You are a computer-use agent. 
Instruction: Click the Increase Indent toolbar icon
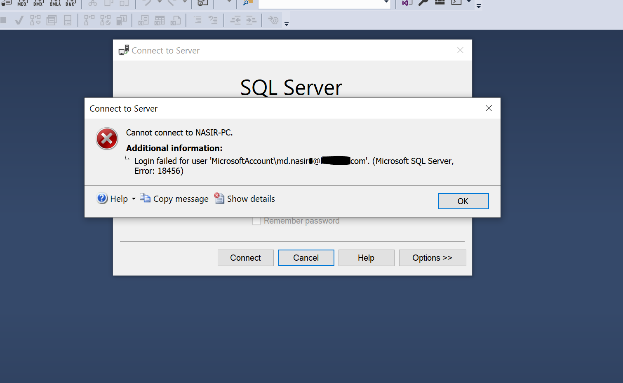pos(251,20)
